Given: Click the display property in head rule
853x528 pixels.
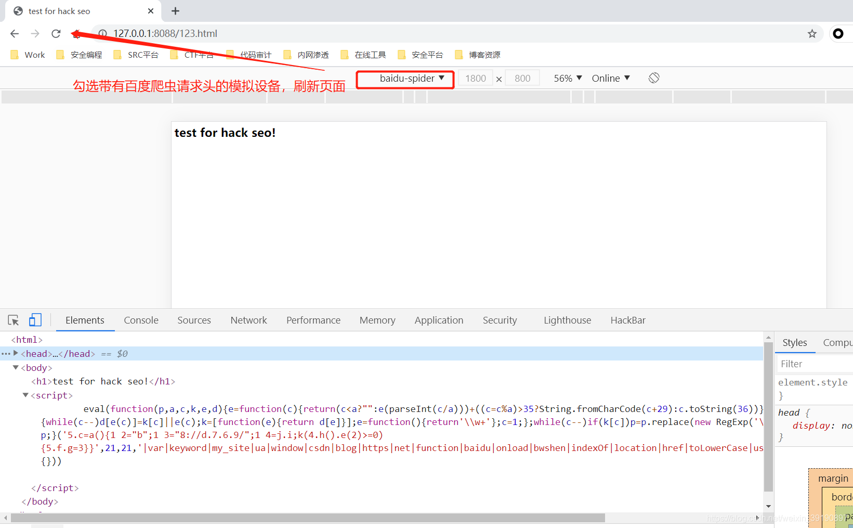Looking at the screenshot, I should point(811,426).
